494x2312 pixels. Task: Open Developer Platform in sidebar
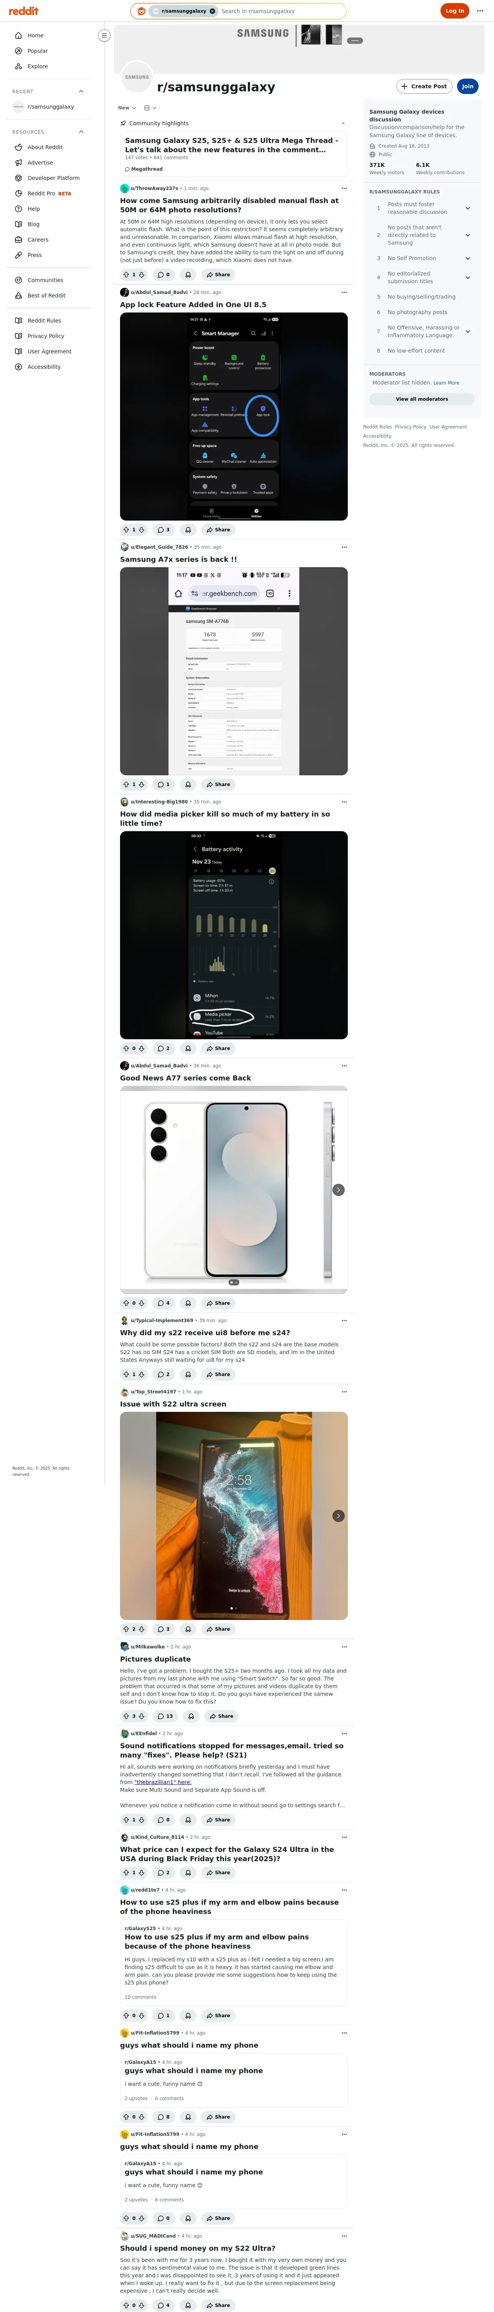coord(53,178)
